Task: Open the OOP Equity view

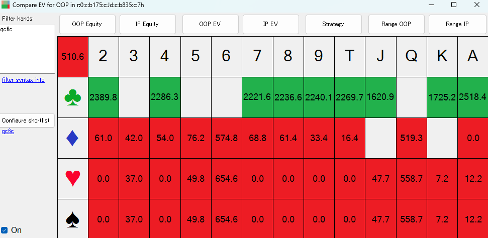Action: (87, 24)
